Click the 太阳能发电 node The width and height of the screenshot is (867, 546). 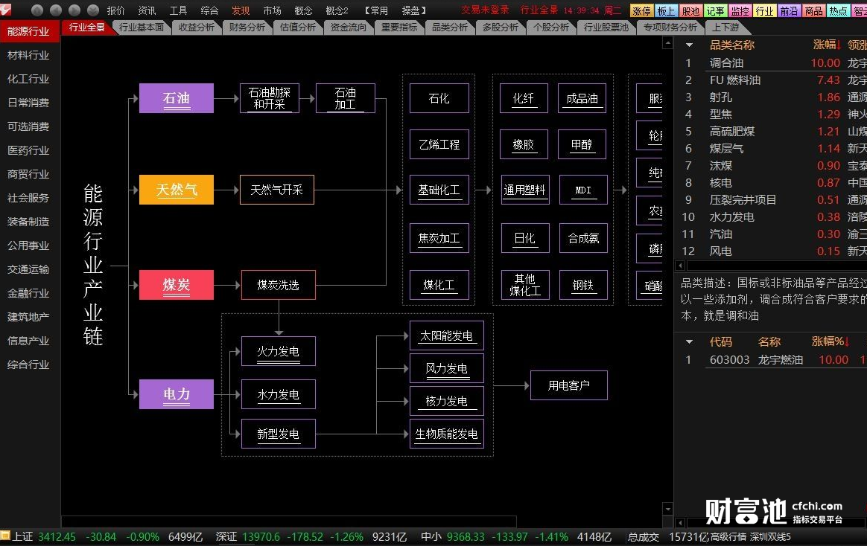click(x=447, y=335)
